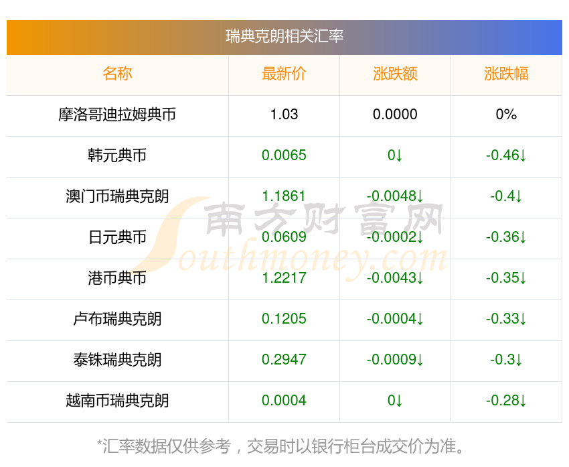
Task: Click the -0.36↓ percentage
Action: click(506, 237)
